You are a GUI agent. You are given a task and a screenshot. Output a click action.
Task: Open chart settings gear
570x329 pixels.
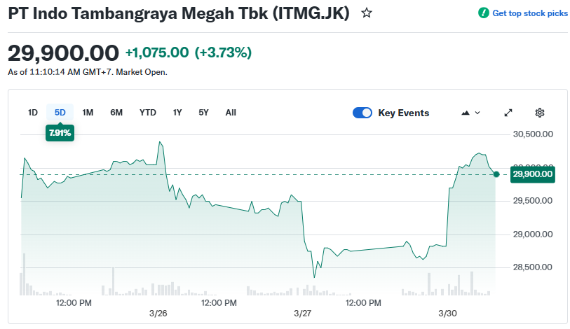[x=540, y=113]
